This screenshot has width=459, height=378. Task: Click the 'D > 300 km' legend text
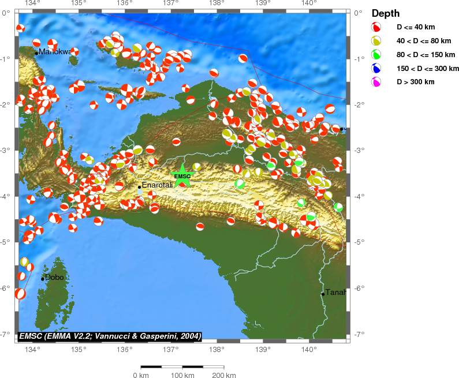pyautogui.click(x=415, y=83)
